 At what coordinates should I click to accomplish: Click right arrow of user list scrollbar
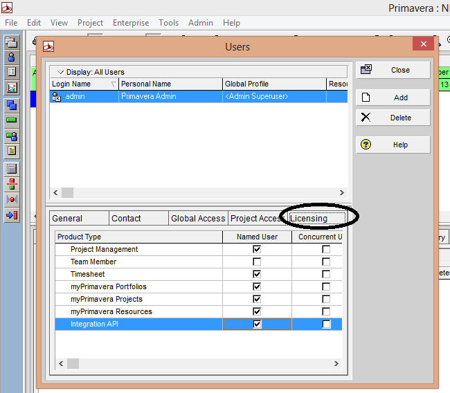pyautogui.click(x=342, y=192)
